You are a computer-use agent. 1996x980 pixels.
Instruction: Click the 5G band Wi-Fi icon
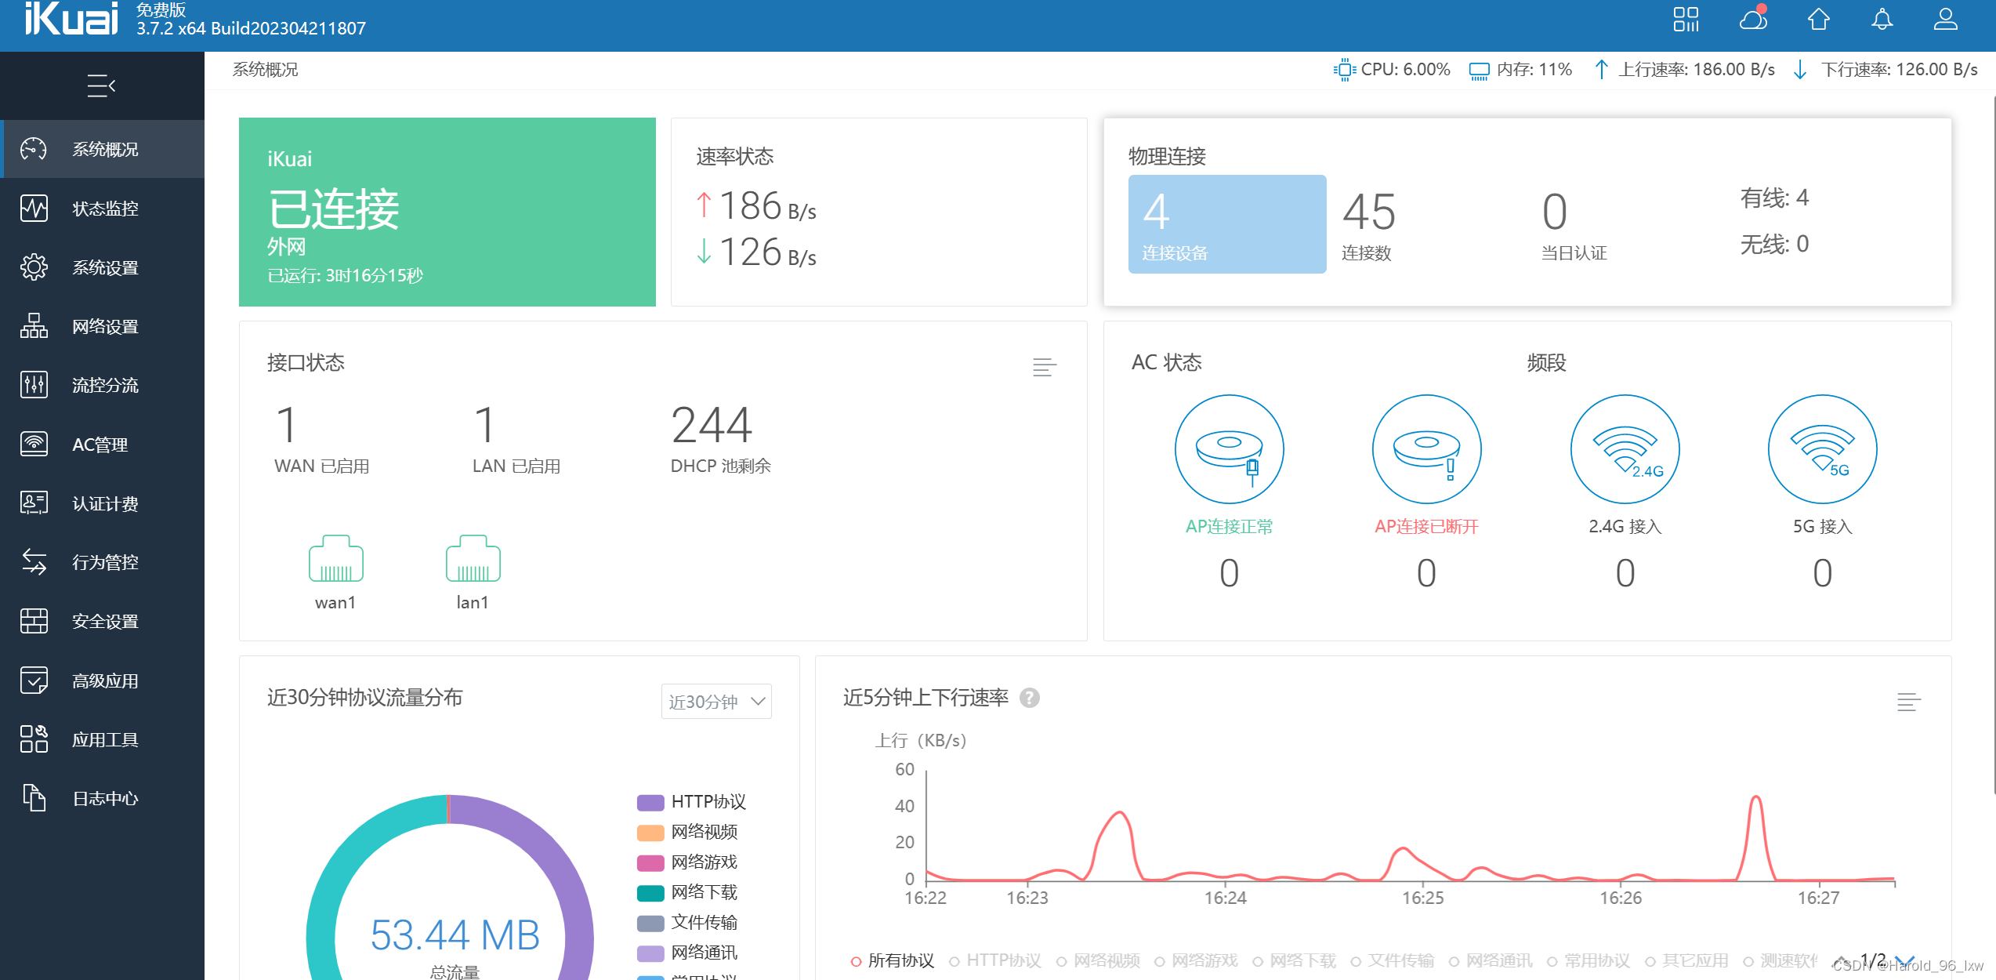pyautogui.click(x=1822, y=449)
